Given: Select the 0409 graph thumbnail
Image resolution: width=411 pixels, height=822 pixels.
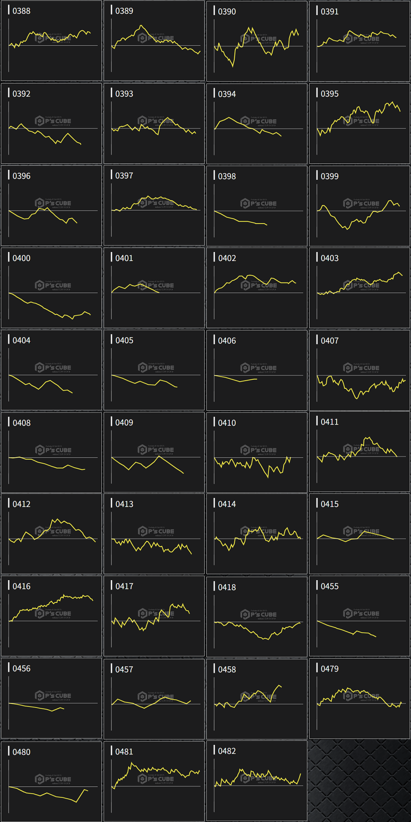Looking at the screenshot, I should 154,452.
